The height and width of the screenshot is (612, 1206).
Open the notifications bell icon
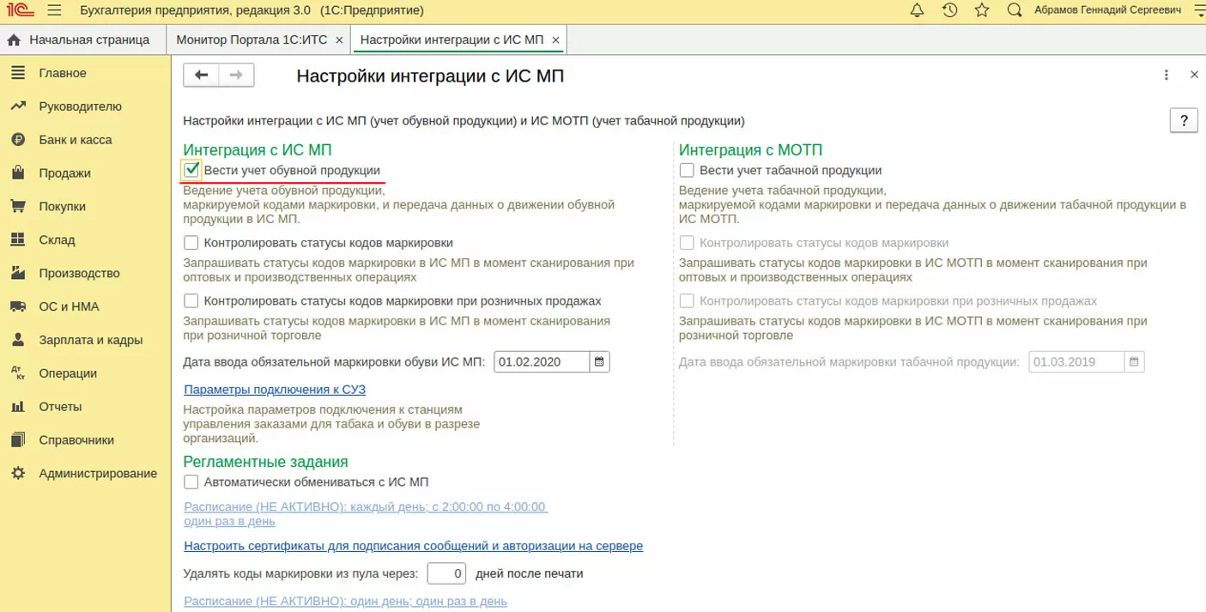point(917,11)
